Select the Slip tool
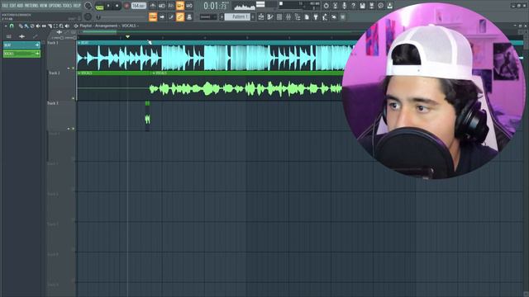Screen dimensions: 529x297 coord(44,26)
